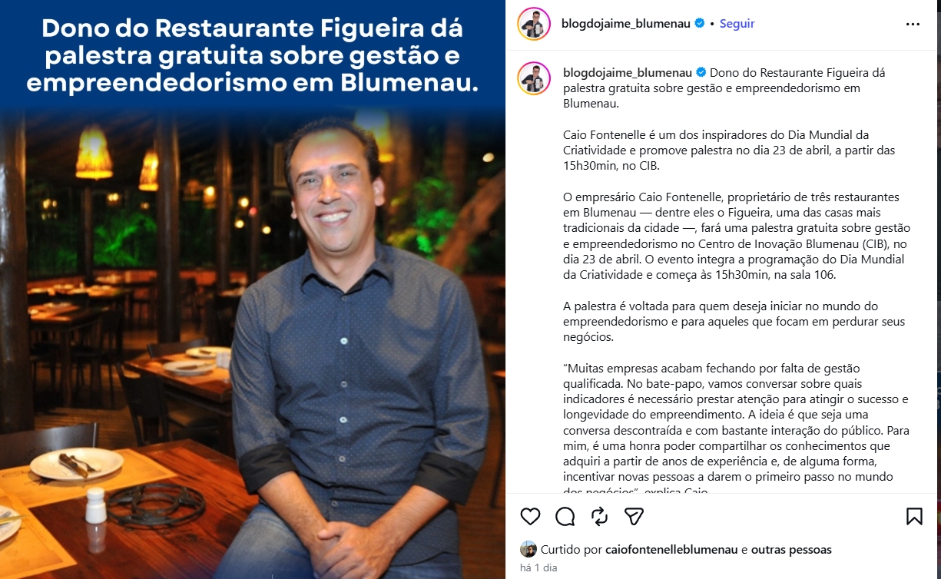Click the blue headline banner on the image
Screen dimensions: 941x579
[253, 54]
